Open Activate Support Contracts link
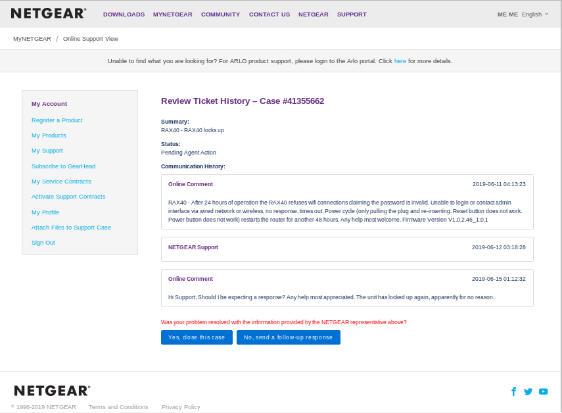The height and width of the screenshot is (413, 562). click(68, 197)
